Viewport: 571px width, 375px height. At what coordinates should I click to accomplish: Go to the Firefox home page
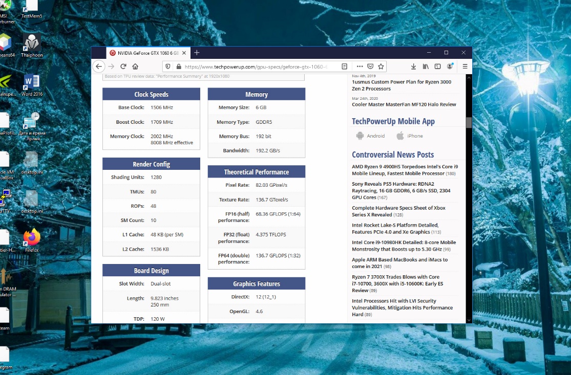coord(135,67)
